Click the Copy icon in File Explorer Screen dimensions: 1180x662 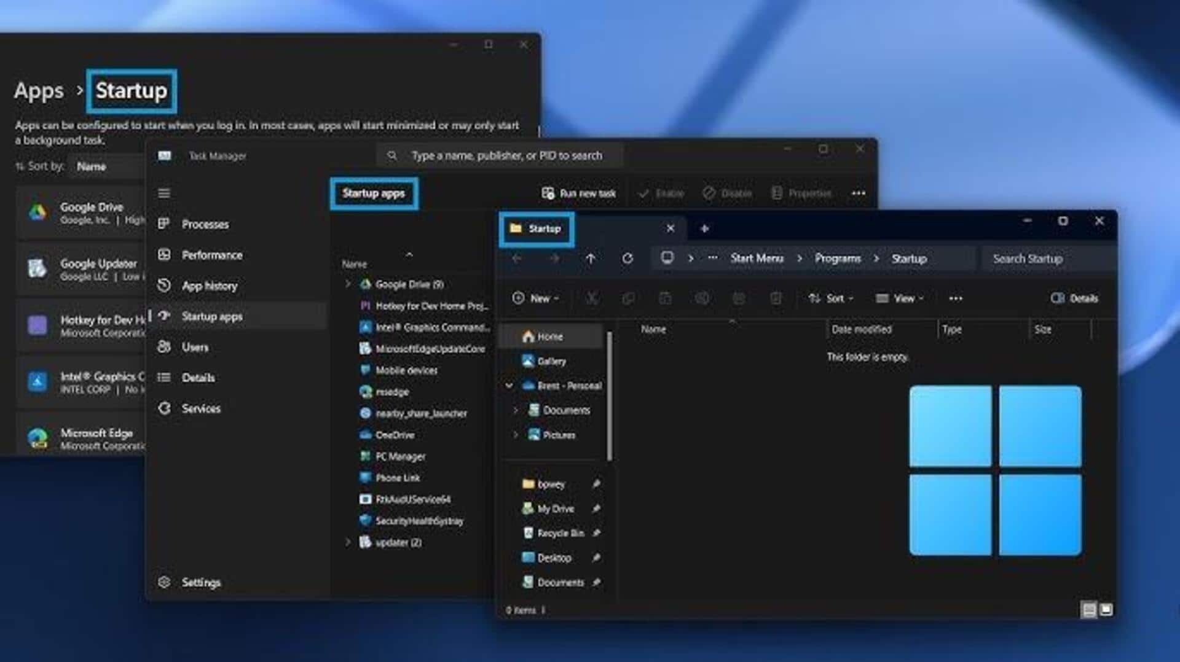tap(628, 298)
